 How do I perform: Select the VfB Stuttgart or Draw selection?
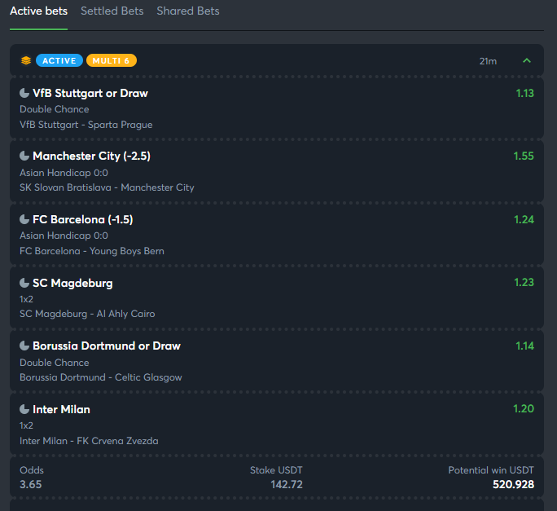pos(90,93)
